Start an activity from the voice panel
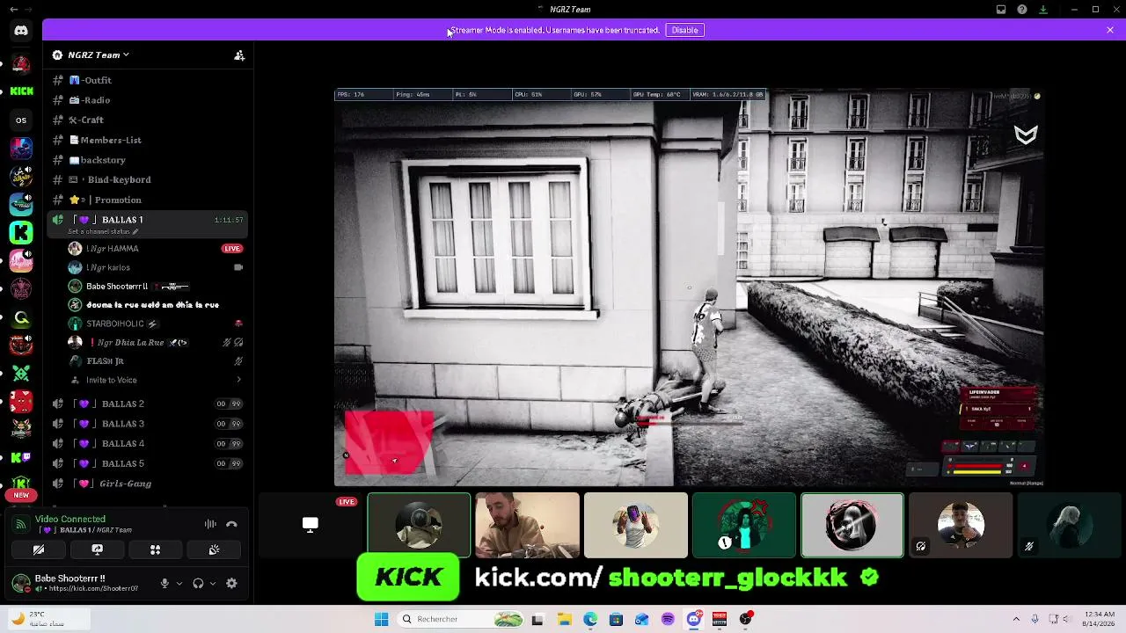The width and height of the screenshot is (1126, 633). [x=155, y=549]
